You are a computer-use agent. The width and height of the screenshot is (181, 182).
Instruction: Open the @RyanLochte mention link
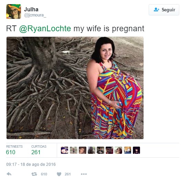[45, 29]
